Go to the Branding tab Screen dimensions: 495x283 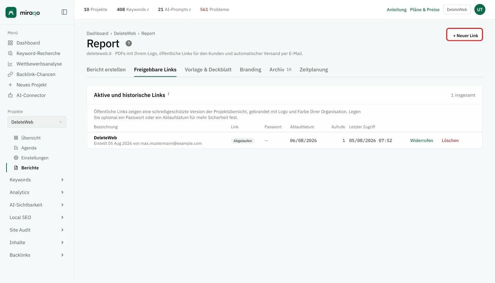tap(251, 69)
